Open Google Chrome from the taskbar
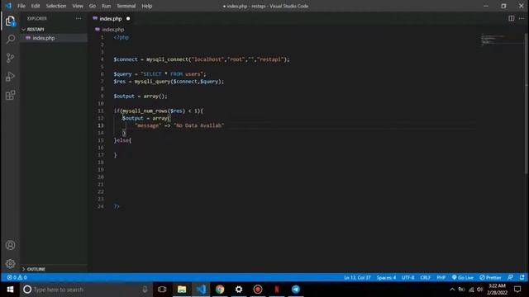529x297 pixels. tap(220, 290)
